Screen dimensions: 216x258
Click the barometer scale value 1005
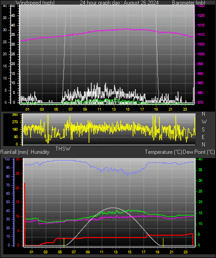click(201, 44)
